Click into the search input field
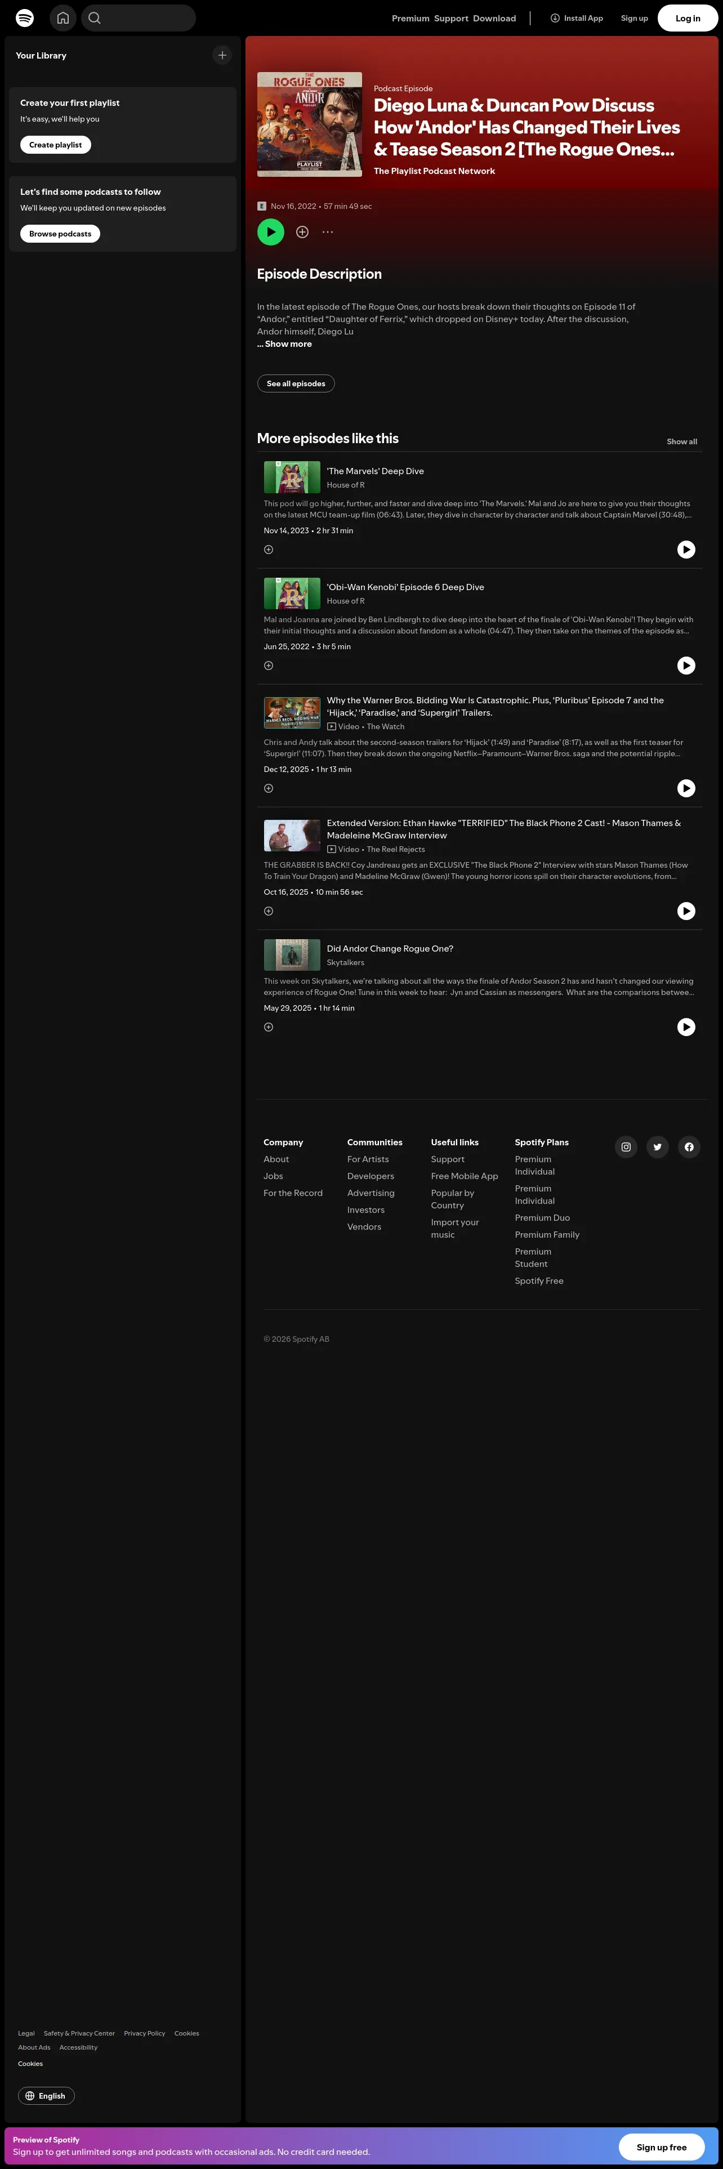 139,17
